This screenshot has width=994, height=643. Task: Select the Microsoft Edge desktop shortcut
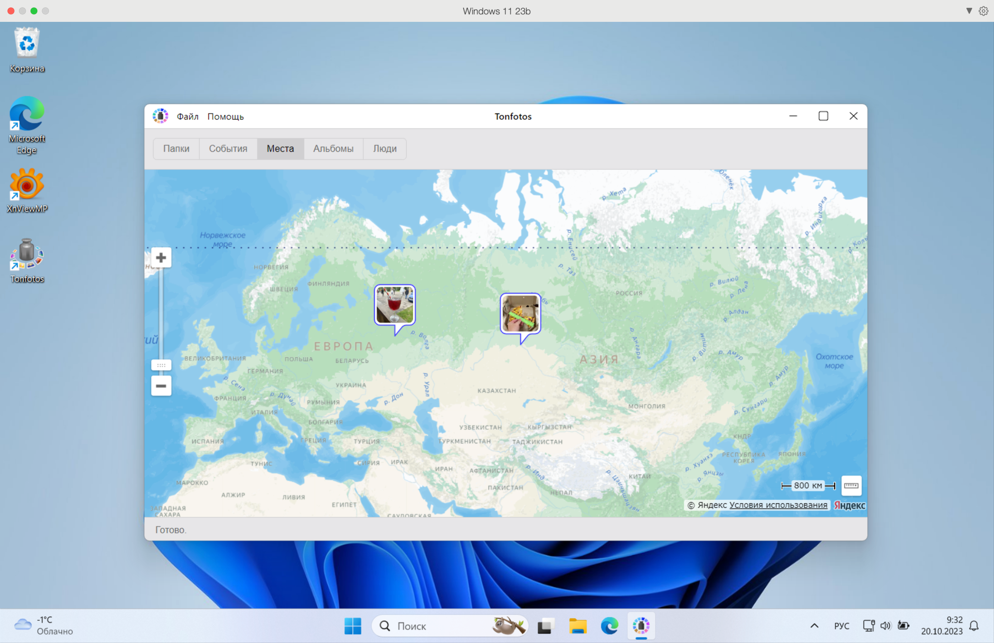click(27, 125)
